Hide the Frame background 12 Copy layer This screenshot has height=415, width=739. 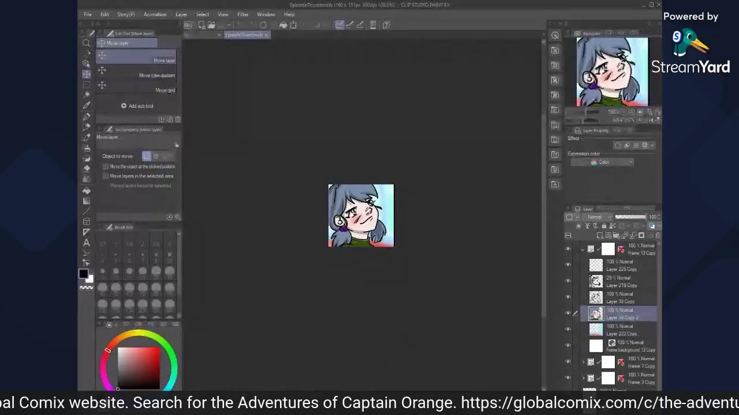click(x=568, y=346)
